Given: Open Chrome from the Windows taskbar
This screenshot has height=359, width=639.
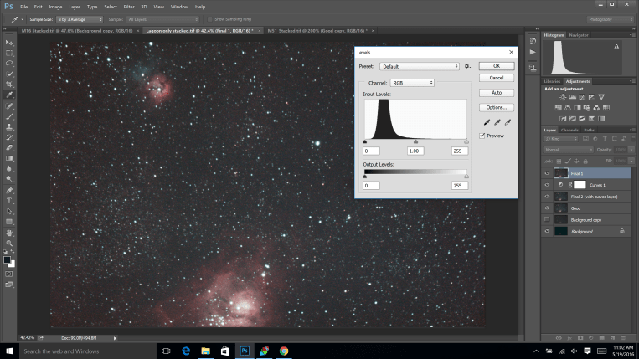Looking at the screenshot, I should (x=284, y=351).
